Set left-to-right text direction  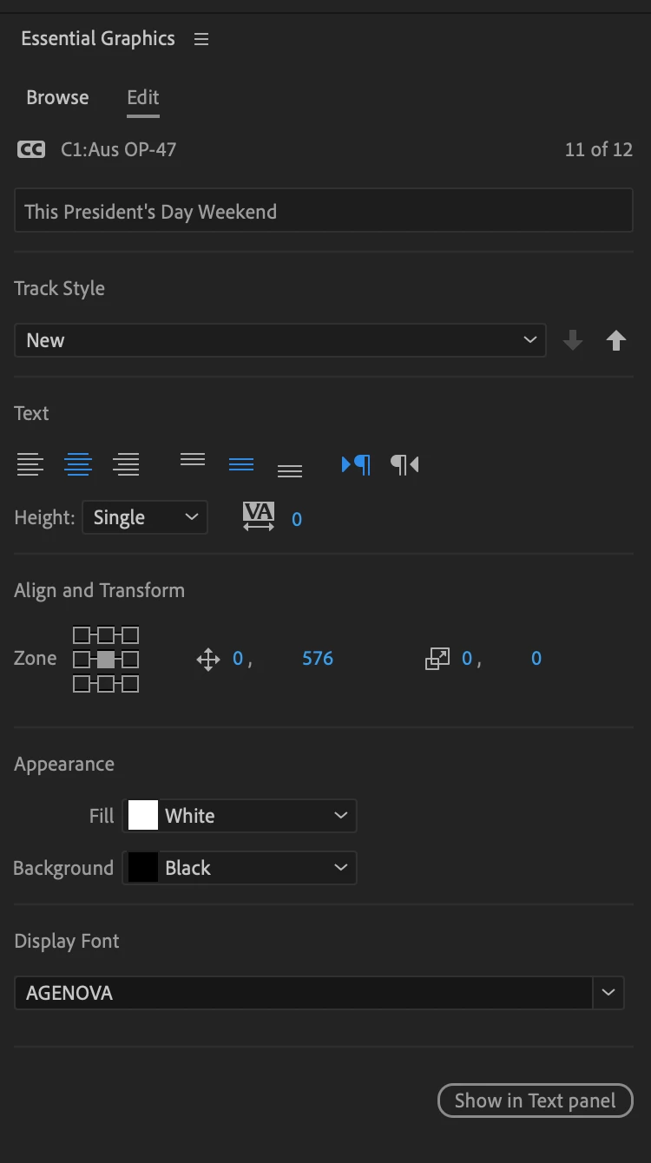click(356, 464)
